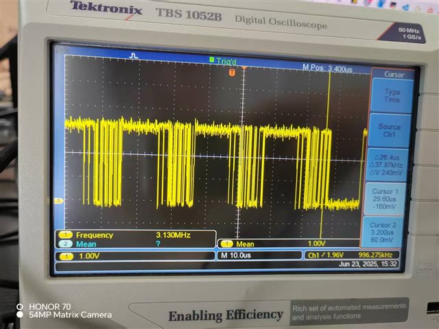The image size is (439, 329).
Task: Click the Trig'd status indicator
Action: [x=223, y=60]
